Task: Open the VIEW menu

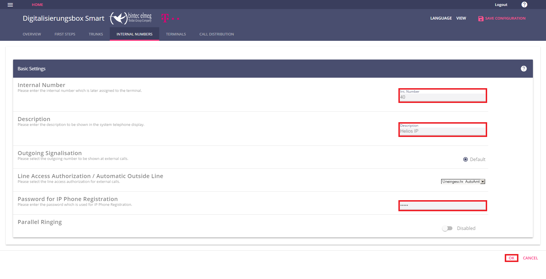Action: 461,18
